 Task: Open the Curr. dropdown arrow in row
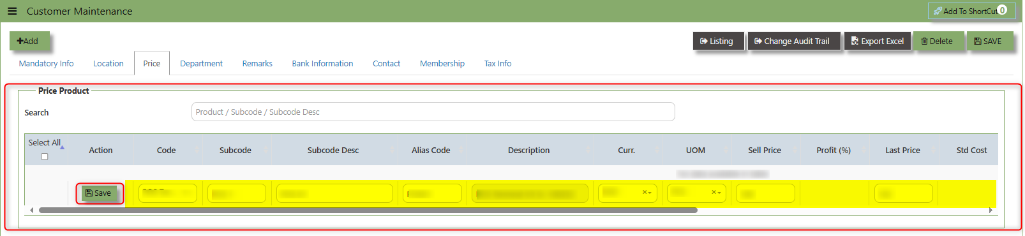click(x=650, y=193)
